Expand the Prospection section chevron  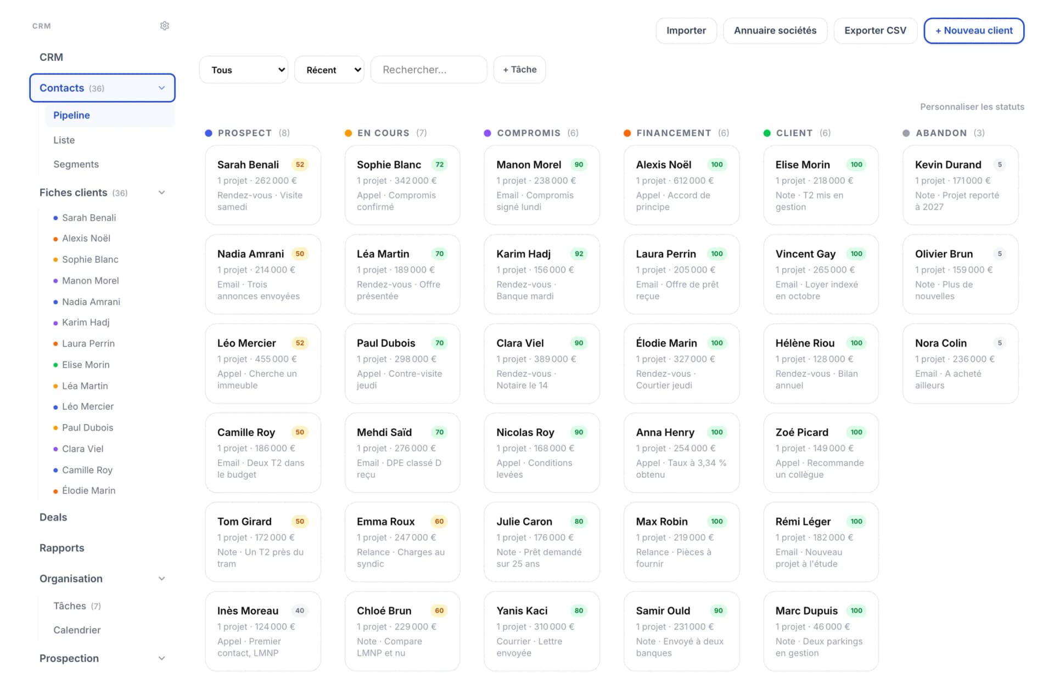161,658
